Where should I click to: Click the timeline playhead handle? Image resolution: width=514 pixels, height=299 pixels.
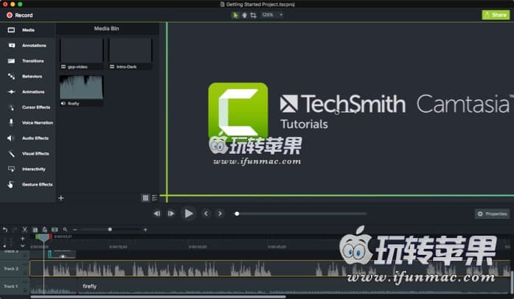[x=44, y=239]
